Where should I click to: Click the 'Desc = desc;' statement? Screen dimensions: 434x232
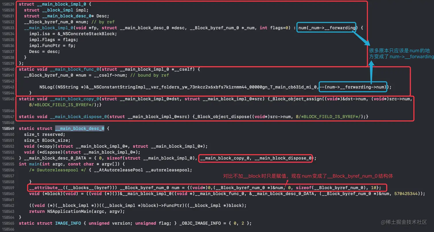[44, 52]
